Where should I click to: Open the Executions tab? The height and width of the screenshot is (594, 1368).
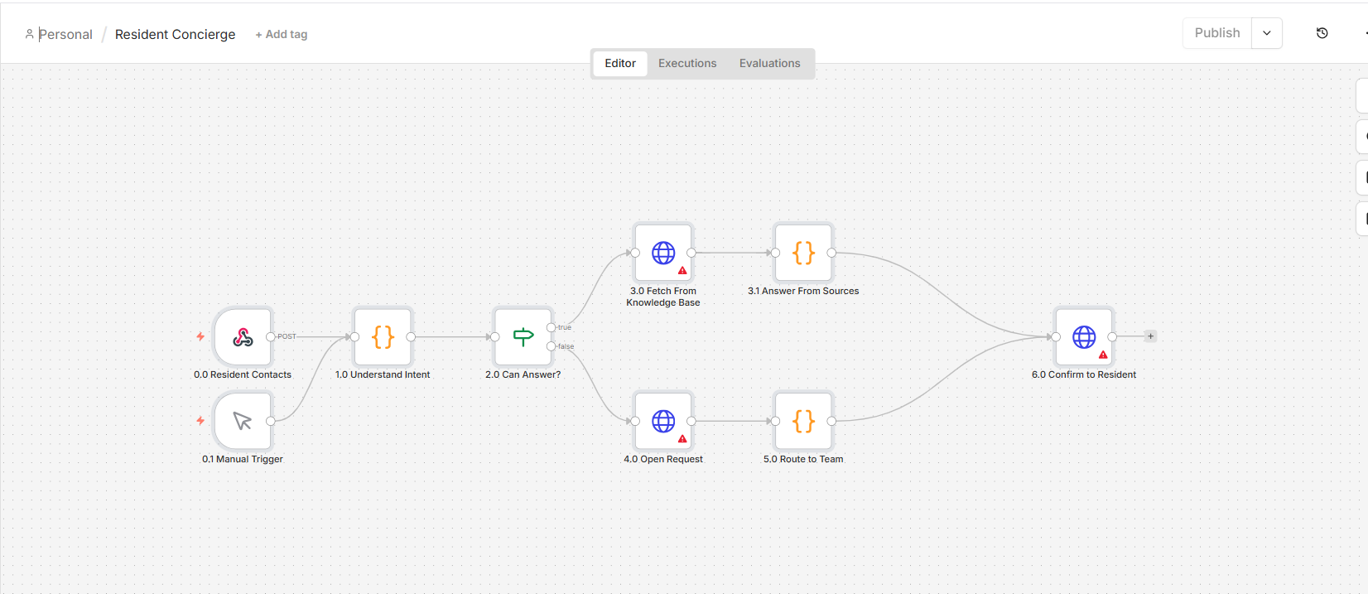[x=687, y=63]
